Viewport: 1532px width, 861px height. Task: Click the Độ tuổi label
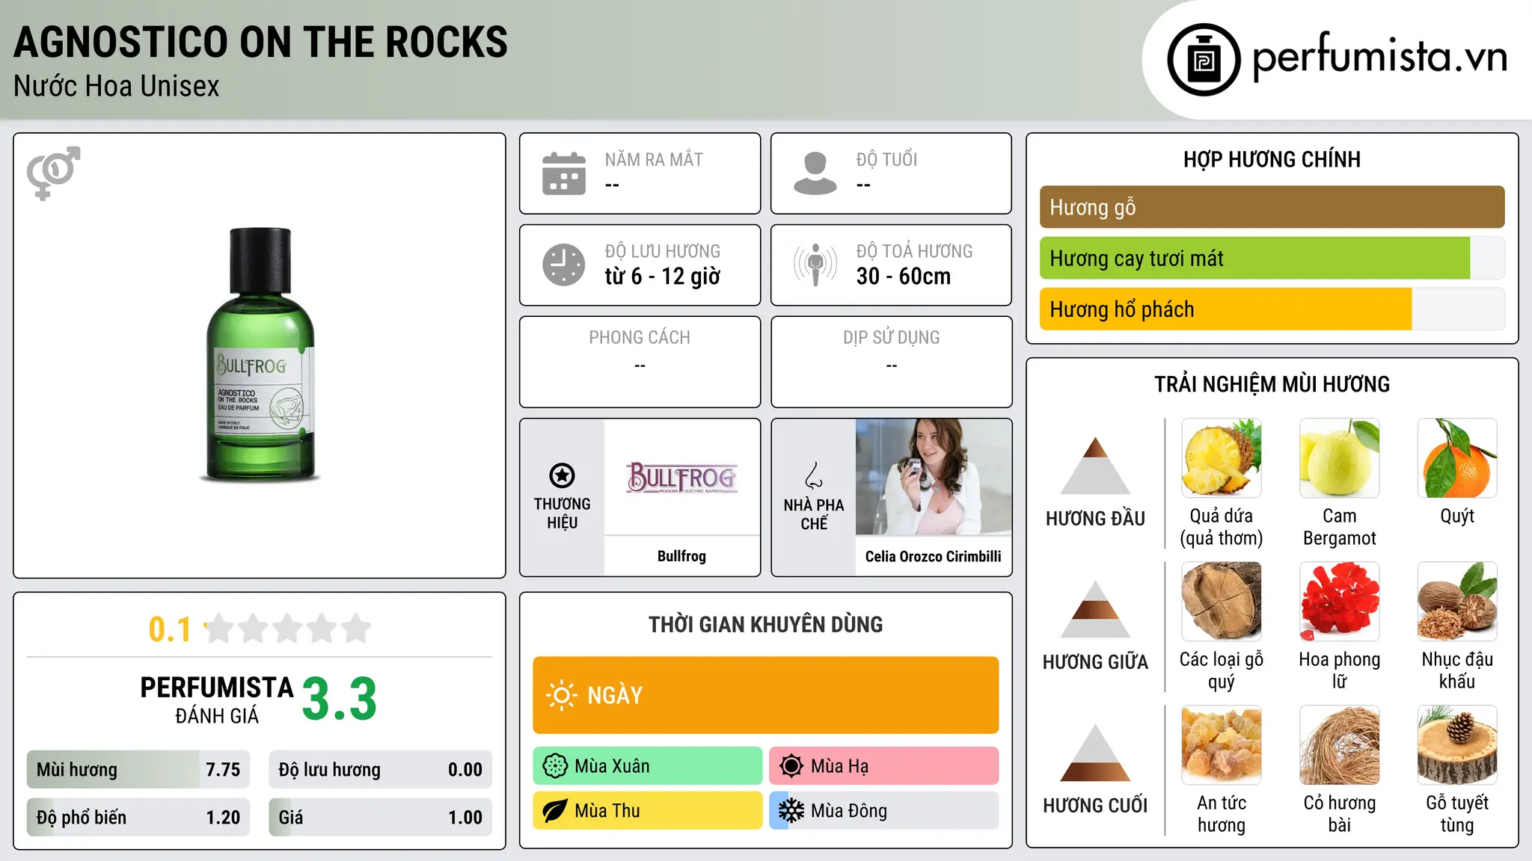click(886, 159)
